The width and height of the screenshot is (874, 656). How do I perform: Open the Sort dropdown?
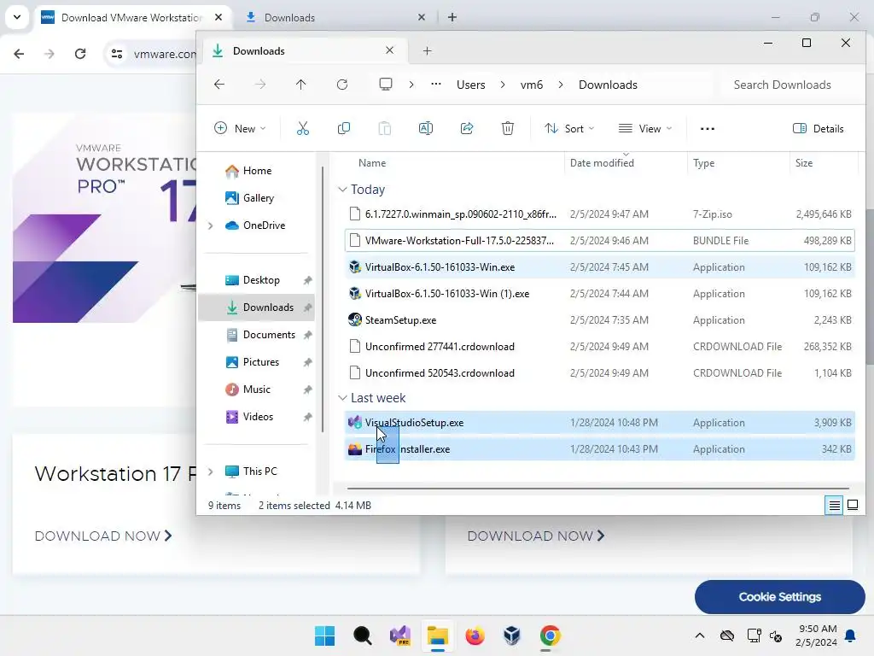click(569, 129)
